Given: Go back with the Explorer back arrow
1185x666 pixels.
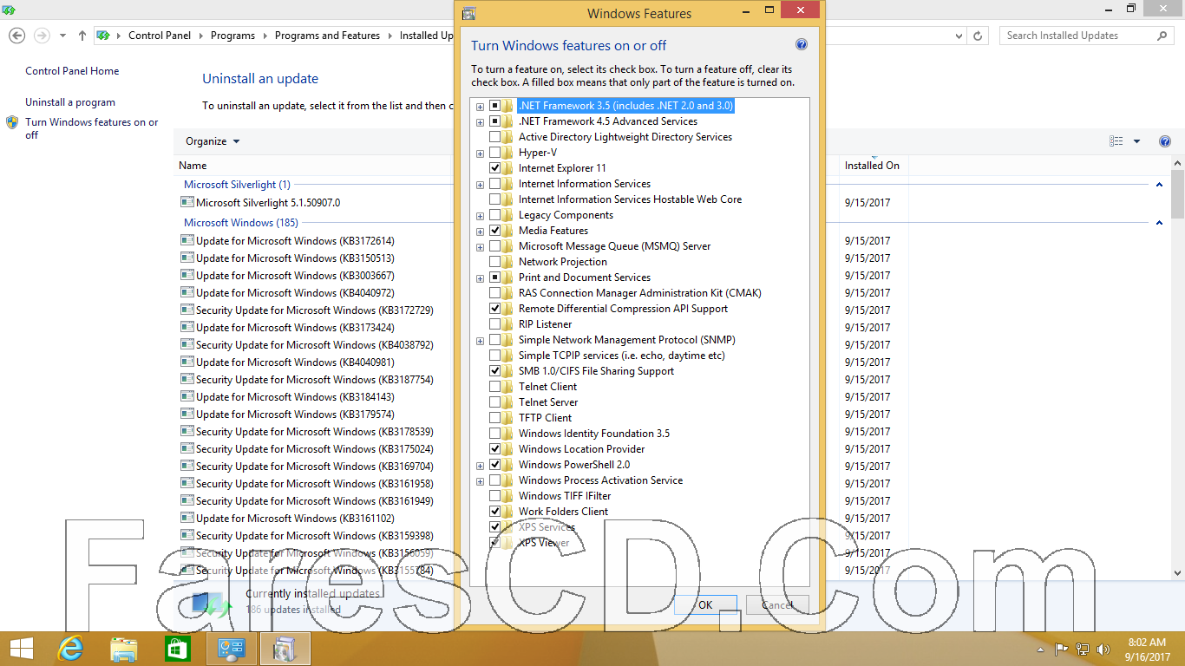Looking at the screenshot, I should click(x=16, y=36).
